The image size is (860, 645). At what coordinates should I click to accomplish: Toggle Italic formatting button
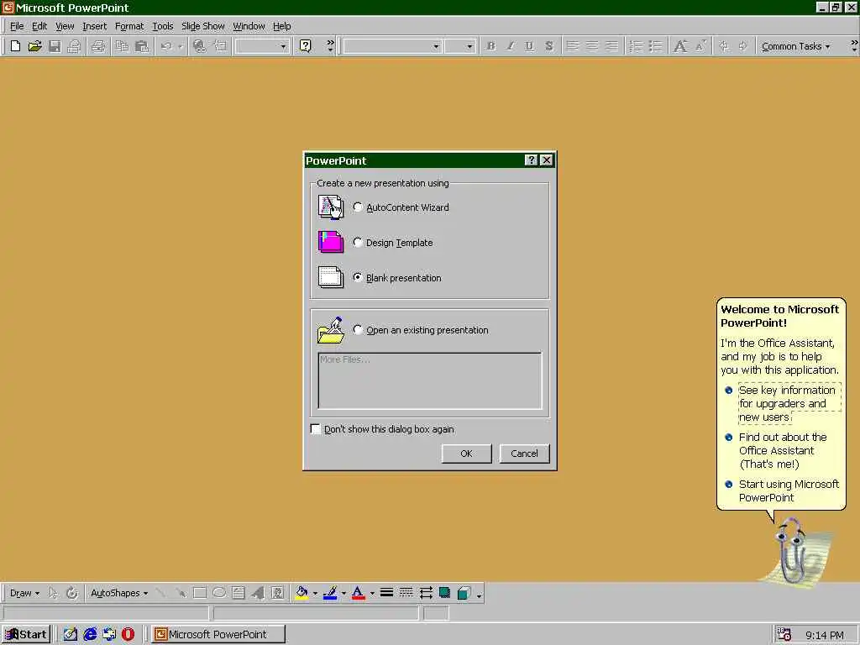tap(510, 46)
